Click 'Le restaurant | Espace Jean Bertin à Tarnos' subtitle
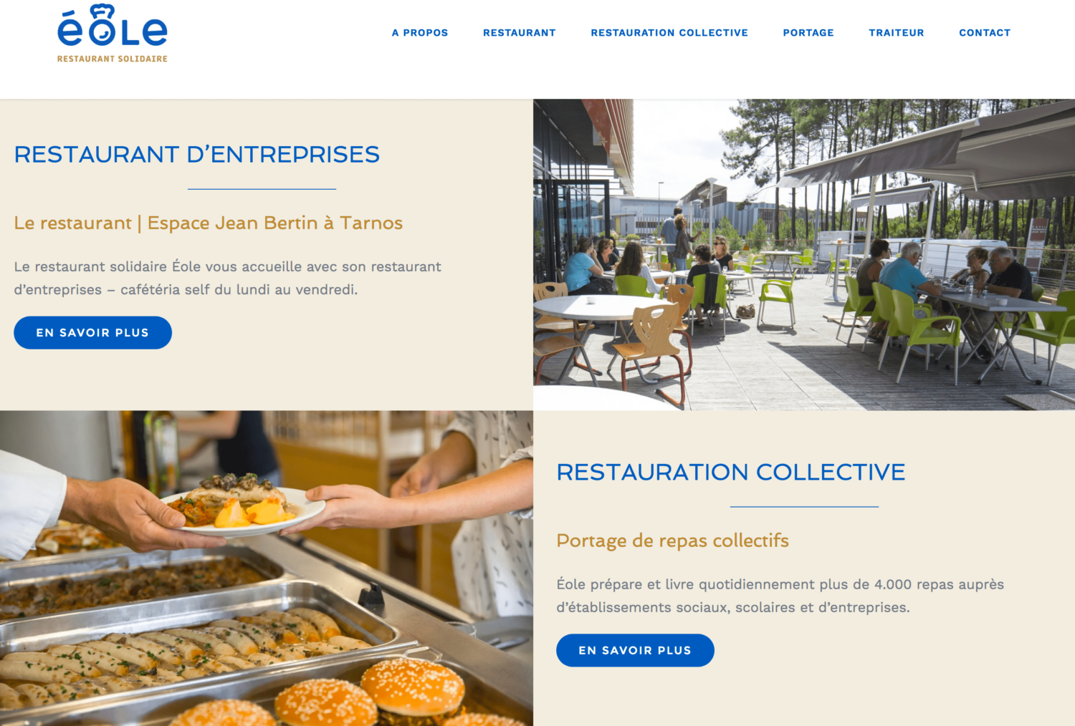The width and height of the screenshot is (1075, 726). (209, 223)
